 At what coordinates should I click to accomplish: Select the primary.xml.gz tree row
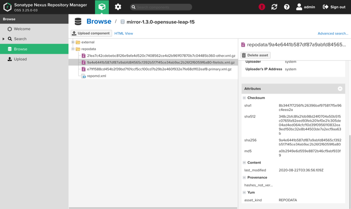(x=153, y=69)
